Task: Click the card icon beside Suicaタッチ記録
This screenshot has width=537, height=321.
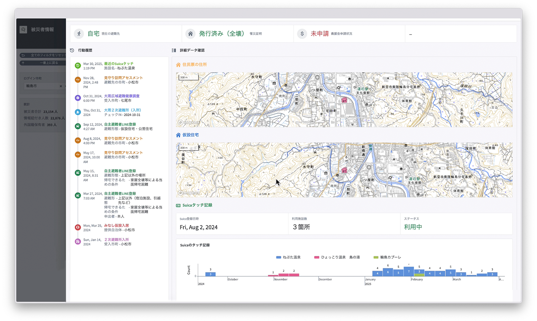Action: pos(178,205)
